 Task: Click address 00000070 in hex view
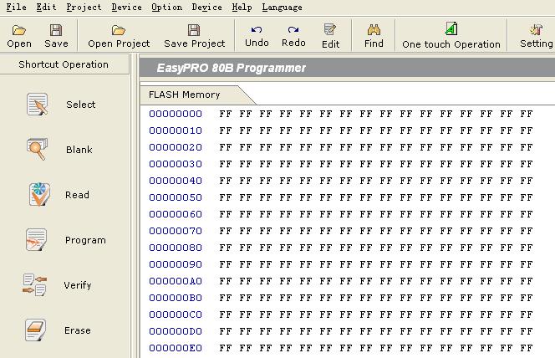pyautogui.click(x=176, y=231)
